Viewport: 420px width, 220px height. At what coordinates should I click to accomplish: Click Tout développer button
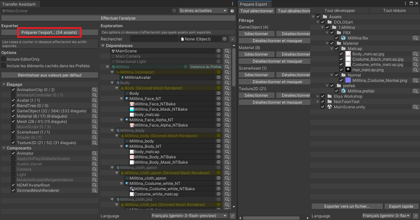(340, 11)
